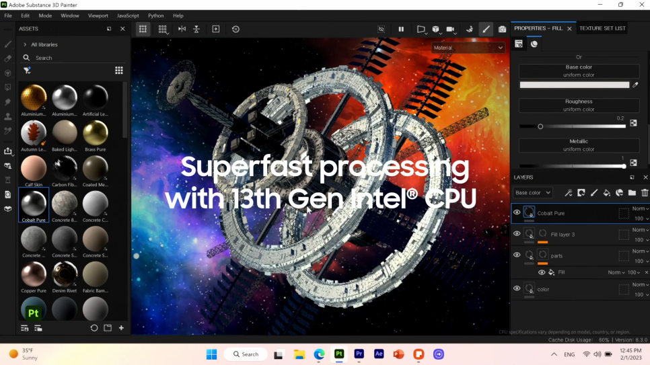Open blend mode dropdown for Fill layer 3
Screen dimensions: 650x365
tap(640, 230)
